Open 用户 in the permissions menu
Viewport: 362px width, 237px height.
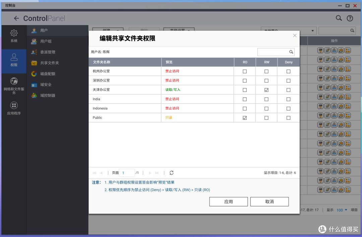click(58, 30)
